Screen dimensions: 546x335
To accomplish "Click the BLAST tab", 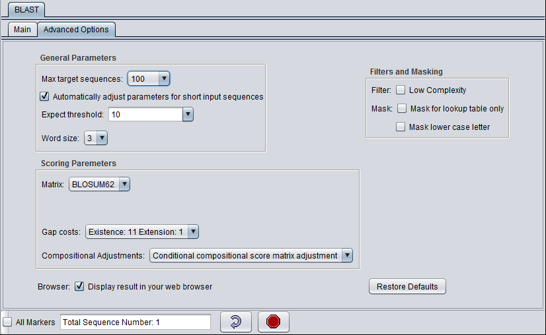I will 26,10.
